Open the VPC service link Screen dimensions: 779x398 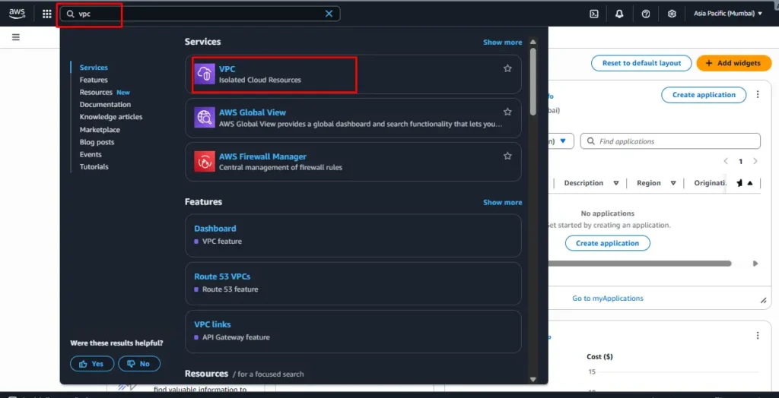227,69
